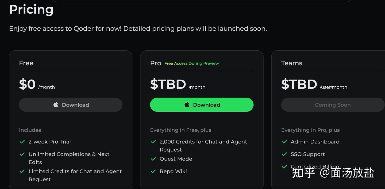Click the $TBD price on Pro plan
The image size is (385, 189).
tap(168, 84)
